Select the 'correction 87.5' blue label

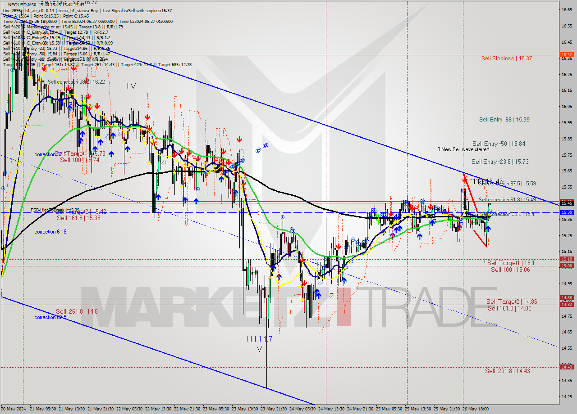pyautogui.click(x=50, y=317)
